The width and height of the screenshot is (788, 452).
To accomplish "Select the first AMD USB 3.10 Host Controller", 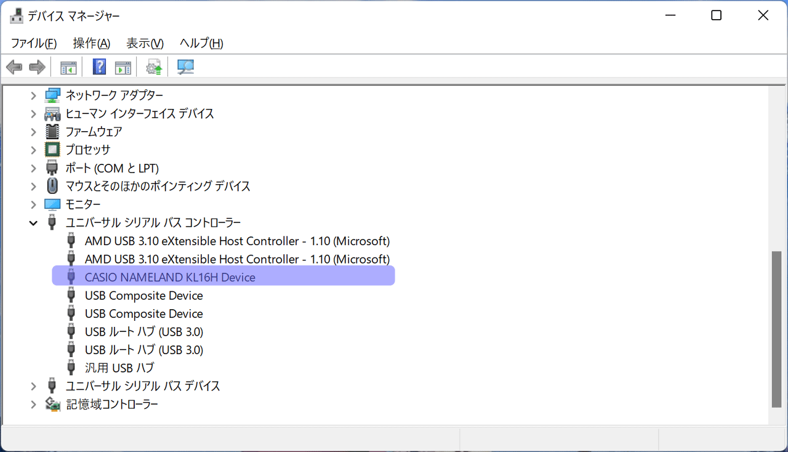I will click(x=237, y=241).
